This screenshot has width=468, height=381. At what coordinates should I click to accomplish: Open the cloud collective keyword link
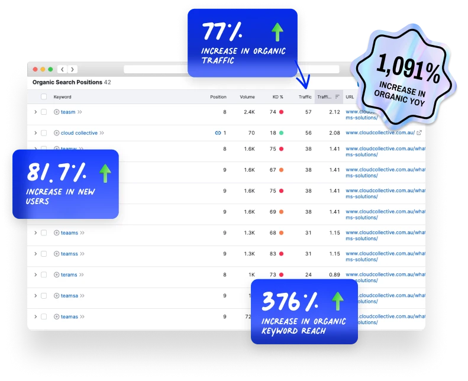(79, 133)
